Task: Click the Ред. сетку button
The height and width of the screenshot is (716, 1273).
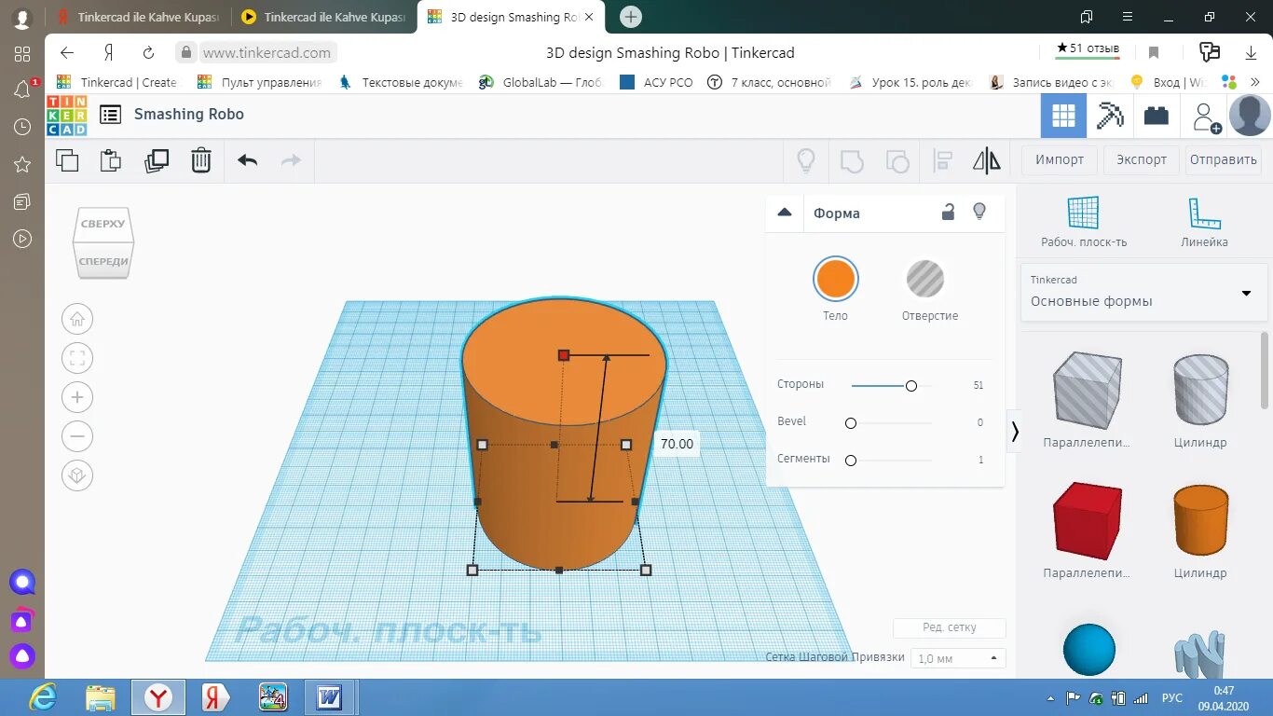Action: point(950,627)
